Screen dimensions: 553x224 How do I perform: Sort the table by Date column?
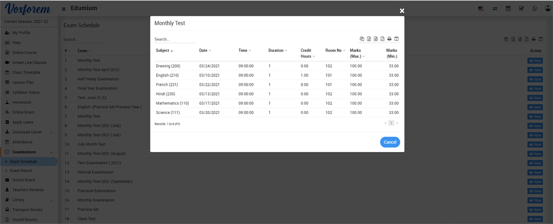pos(205,51)
